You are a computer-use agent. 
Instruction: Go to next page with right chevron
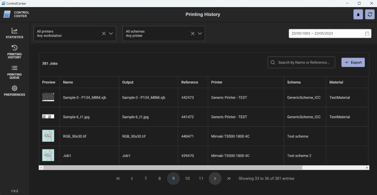pyautogui.click(x=215, y=179)
